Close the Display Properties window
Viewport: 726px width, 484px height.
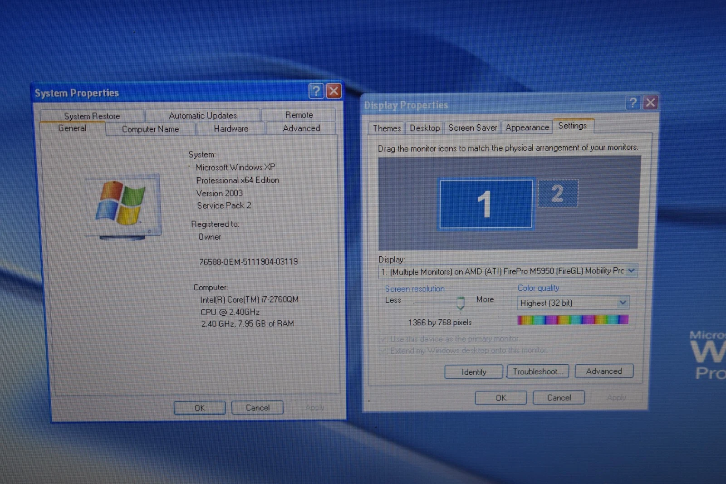click(650, 103)
